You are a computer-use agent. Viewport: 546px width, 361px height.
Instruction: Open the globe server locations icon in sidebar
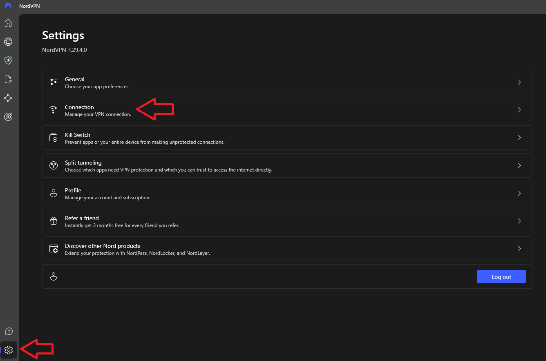8,42
